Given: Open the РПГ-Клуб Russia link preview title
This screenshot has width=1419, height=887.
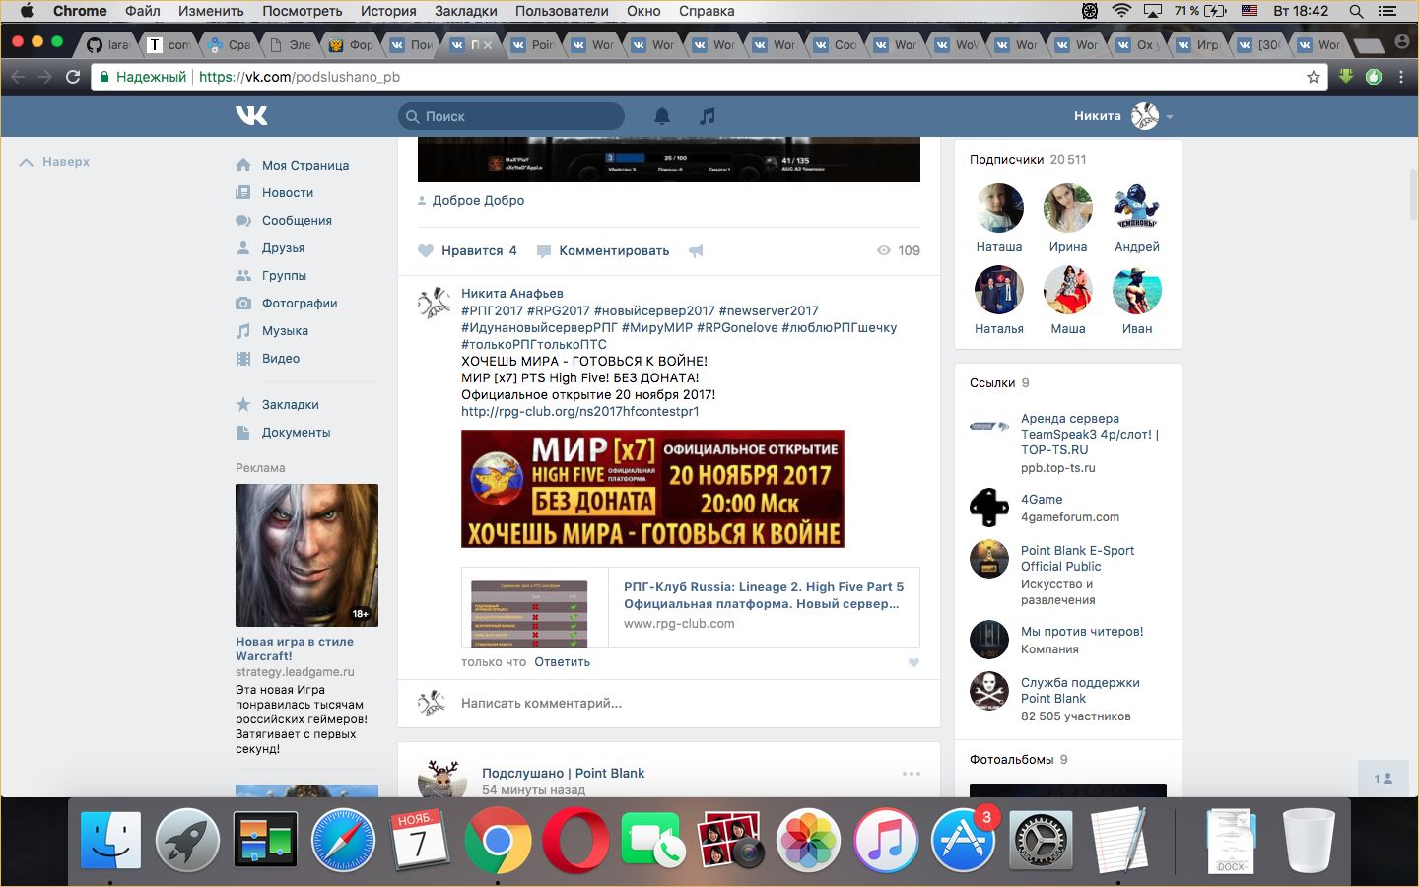Looking at the screenshot, I should [764, 595].
